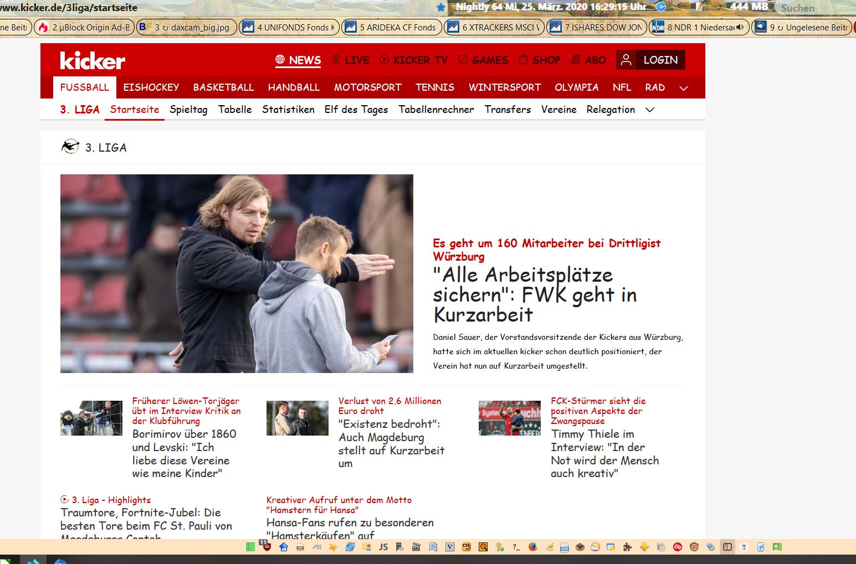This screenshot has height=564, width=856.
Task: Switch to the ISHARES DOW JON tab
Action: pyautogui.click(x=597, y=27)
